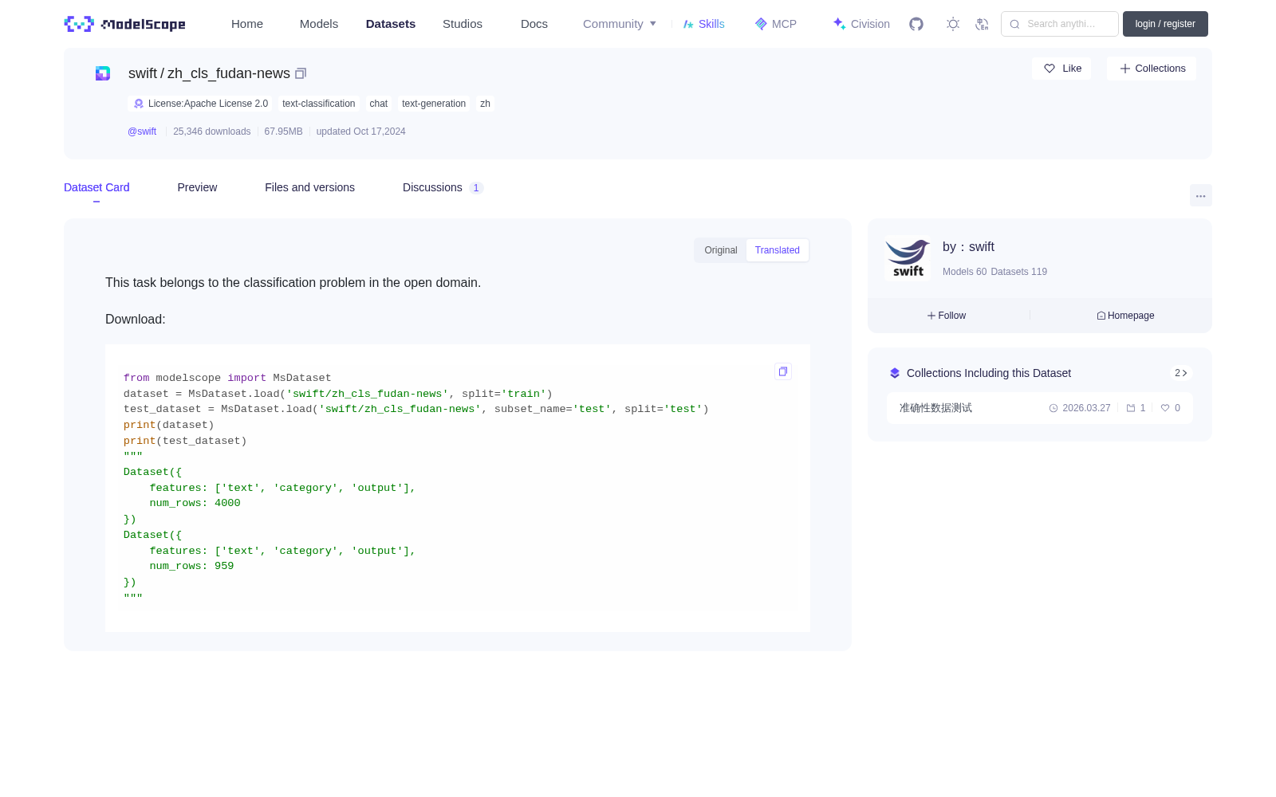The image size is (1276, 797).
Task: Switch to Preview tab
Action: pos(197,187)
